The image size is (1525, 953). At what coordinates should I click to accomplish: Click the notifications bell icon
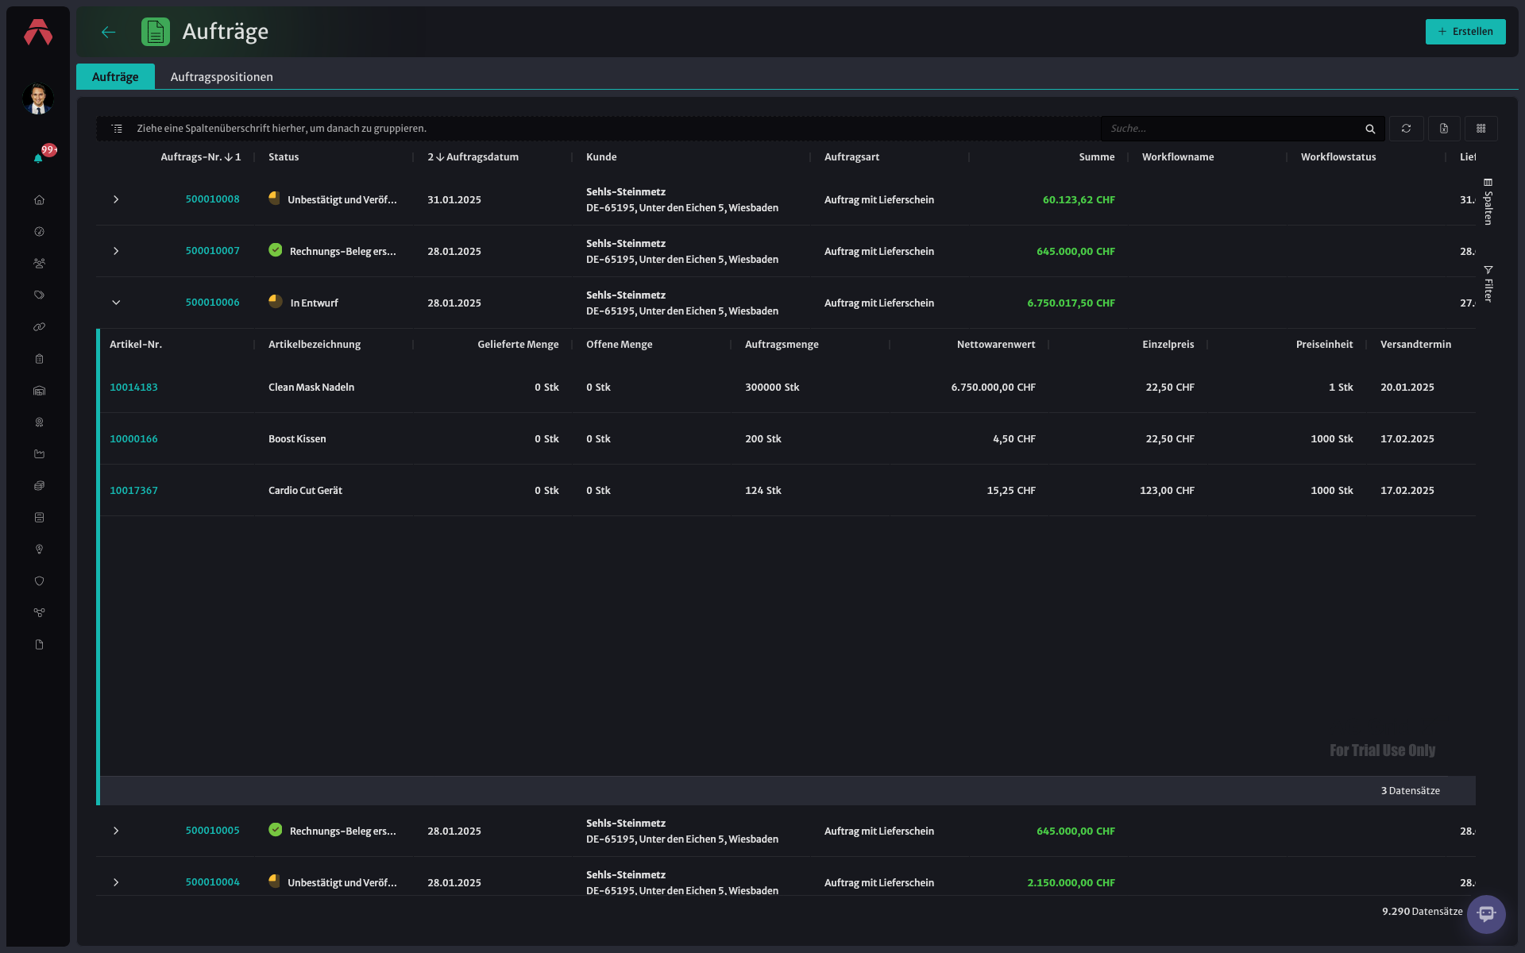(38, 157)
